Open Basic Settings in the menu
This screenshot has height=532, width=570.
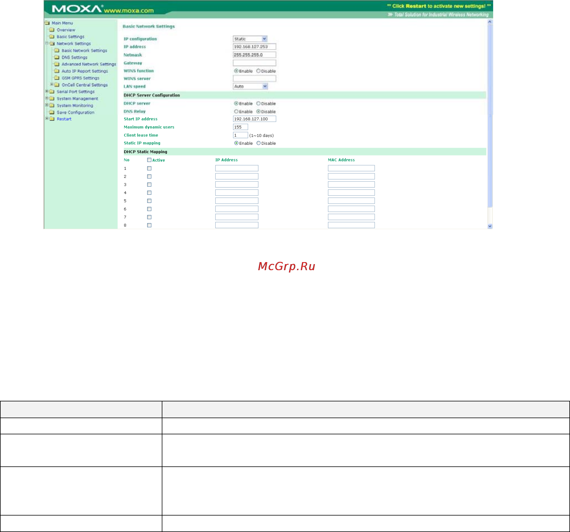[x=70, y=37]
